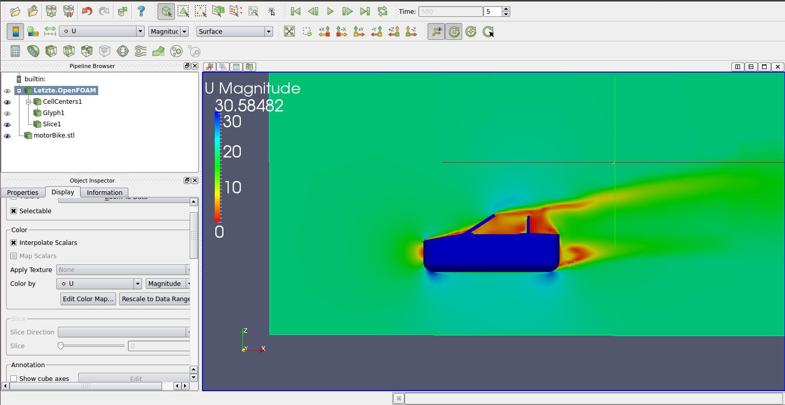Play the animation
This screenshot has width=785, height=405.
330,11
